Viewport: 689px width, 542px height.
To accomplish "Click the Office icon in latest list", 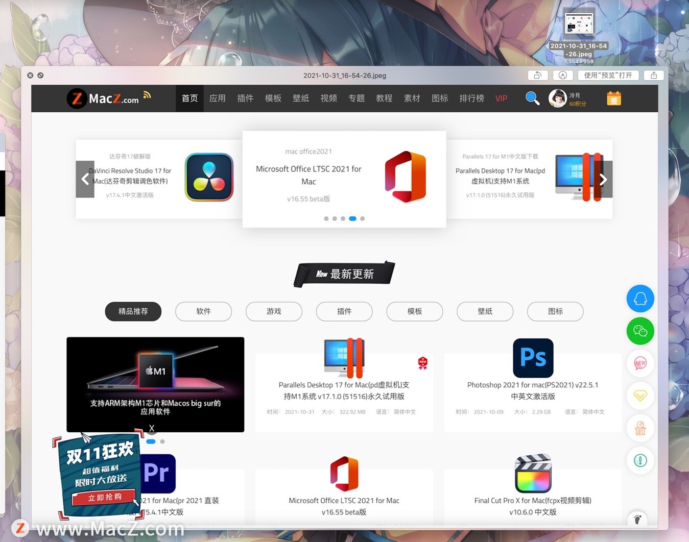I will [x=344, y=474].
